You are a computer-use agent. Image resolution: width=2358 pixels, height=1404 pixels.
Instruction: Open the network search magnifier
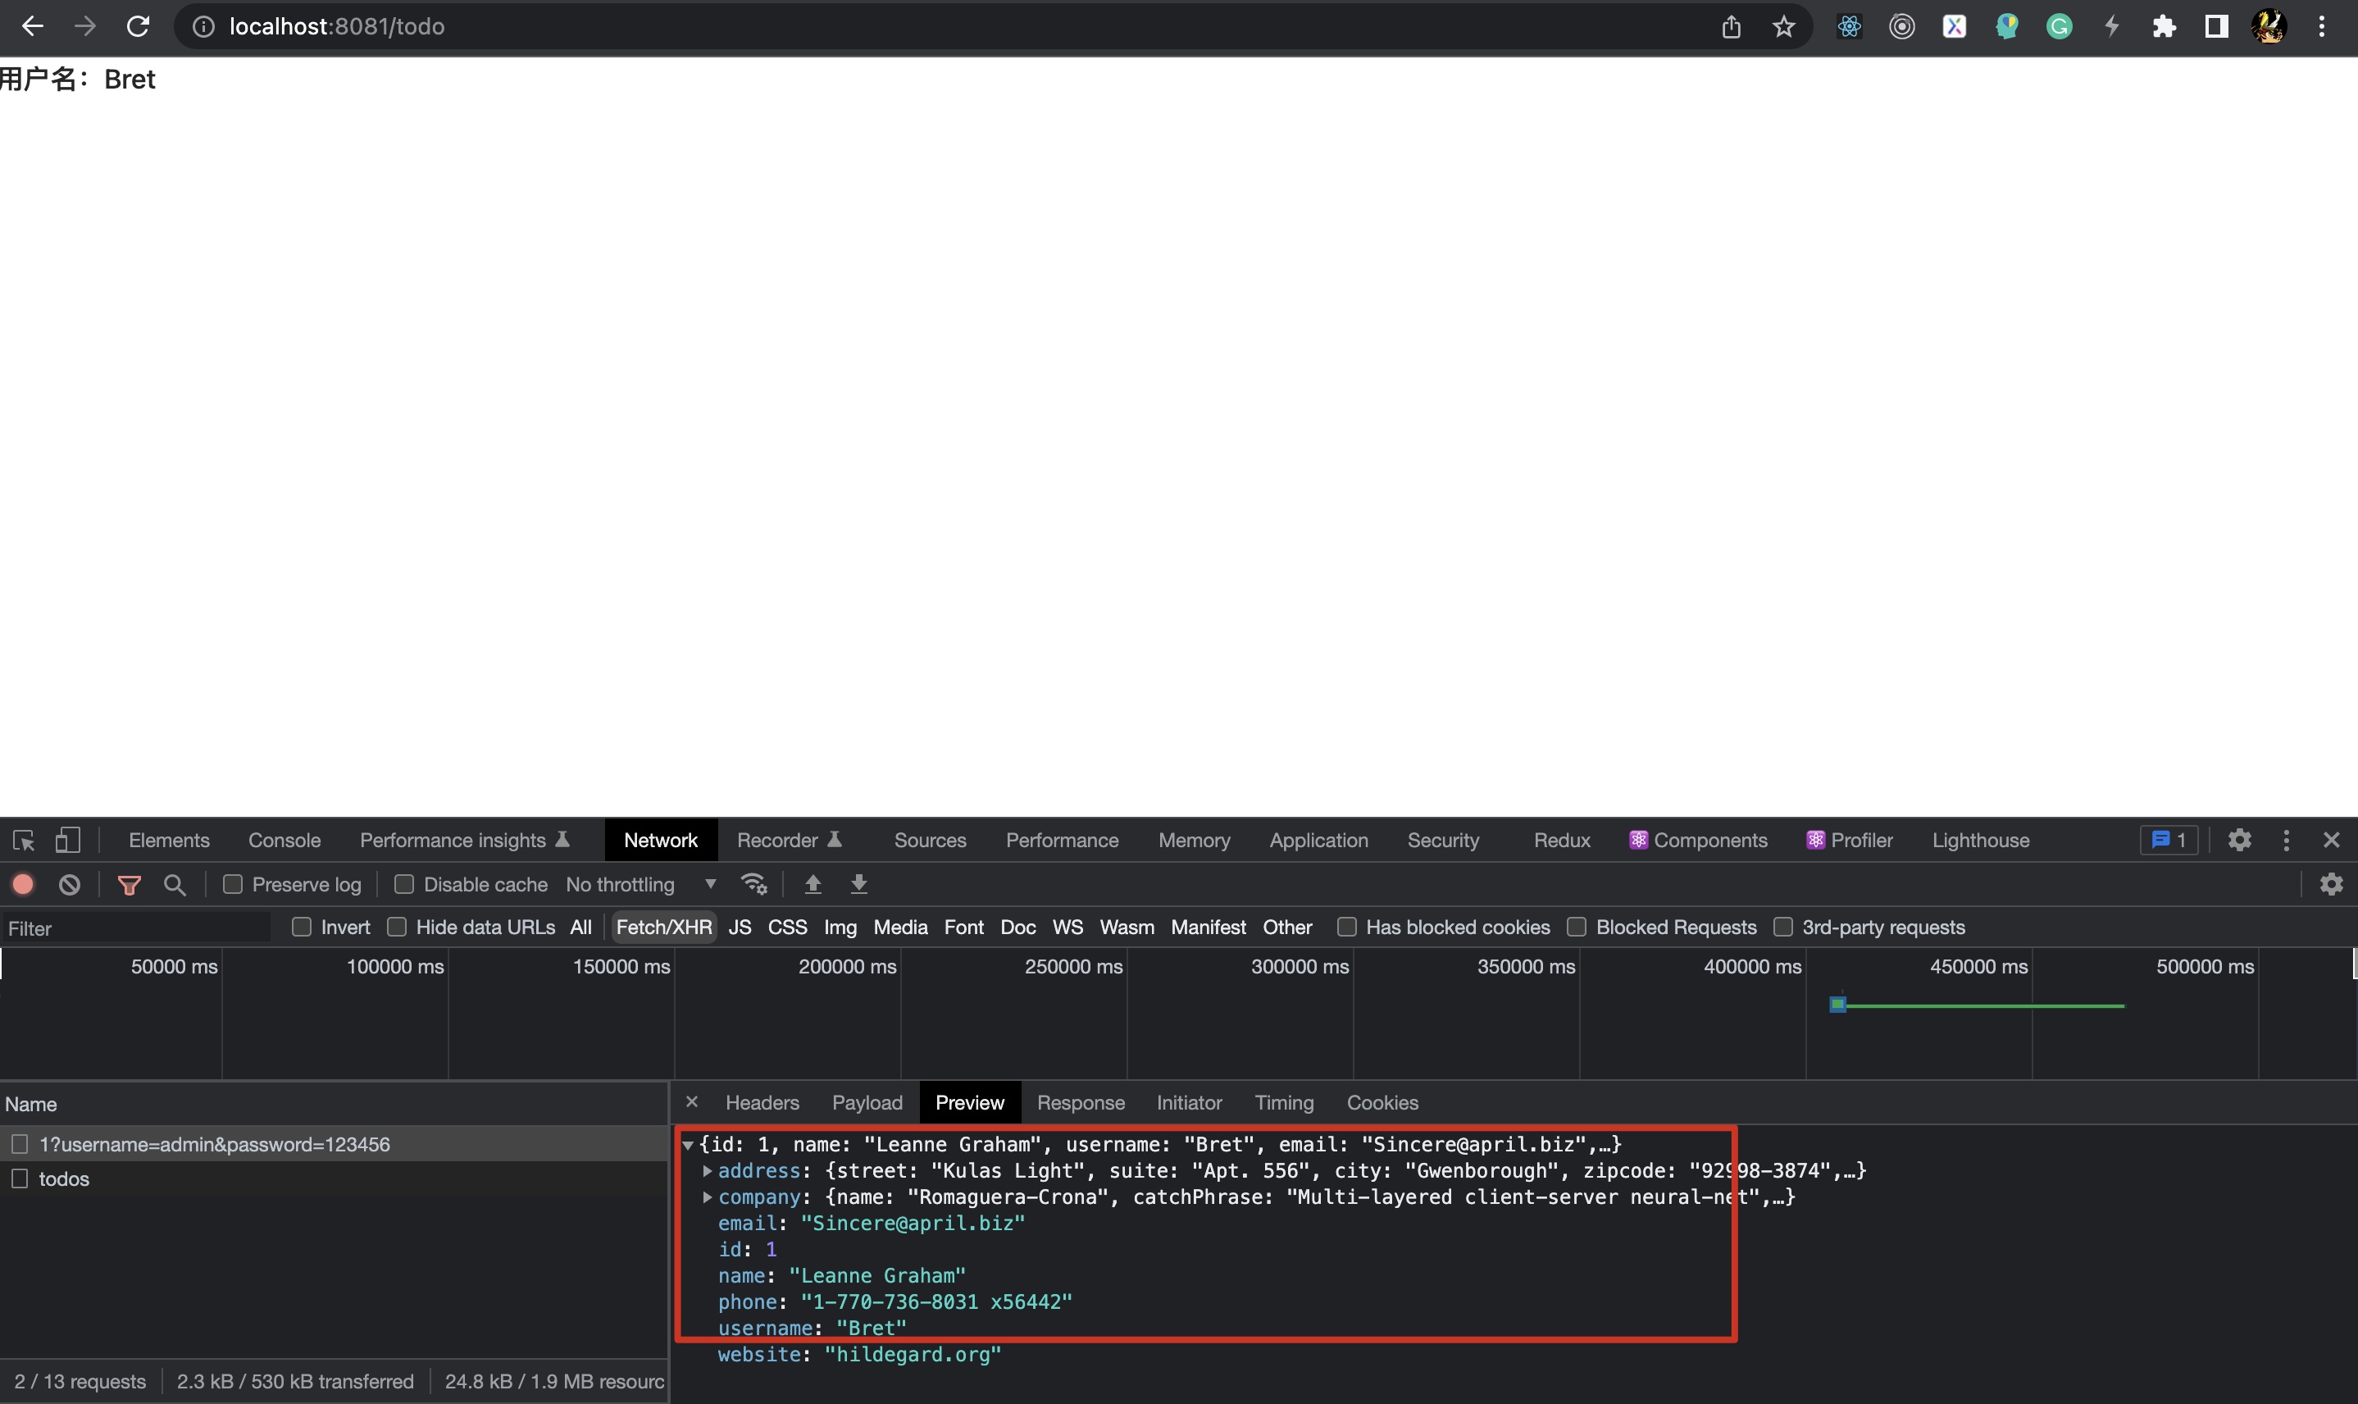174,885
